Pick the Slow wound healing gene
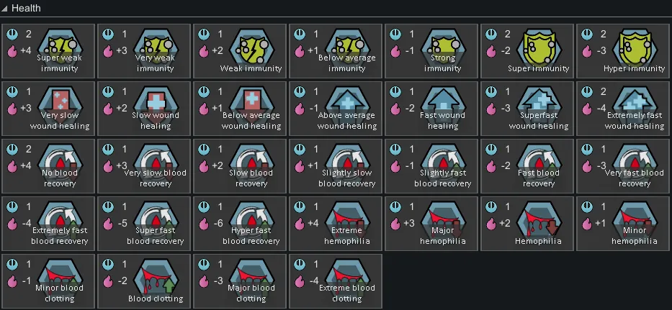 coord(144,109)
